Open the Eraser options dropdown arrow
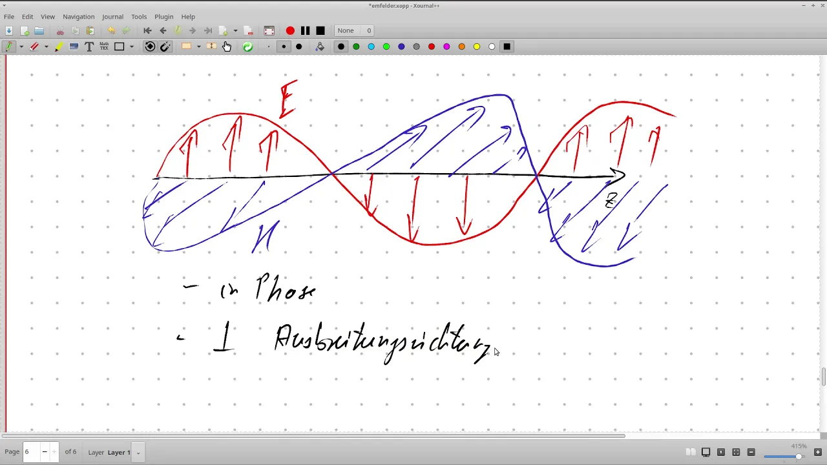Viewport: 827px width, 465px height. click(46, 46)
